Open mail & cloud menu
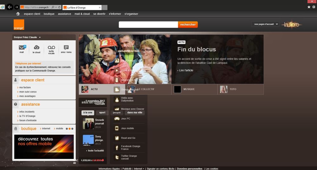This screenshot has height=170, width=317. (82, 14)
